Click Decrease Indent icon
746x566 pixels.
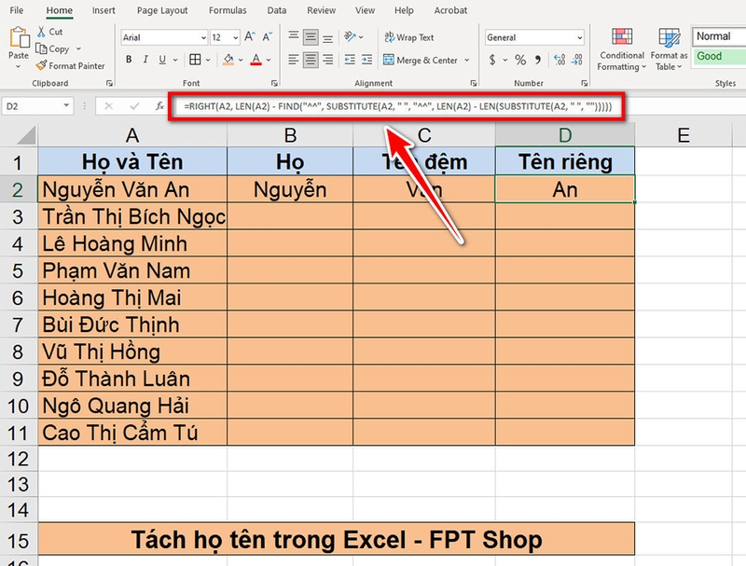(350, 60)
